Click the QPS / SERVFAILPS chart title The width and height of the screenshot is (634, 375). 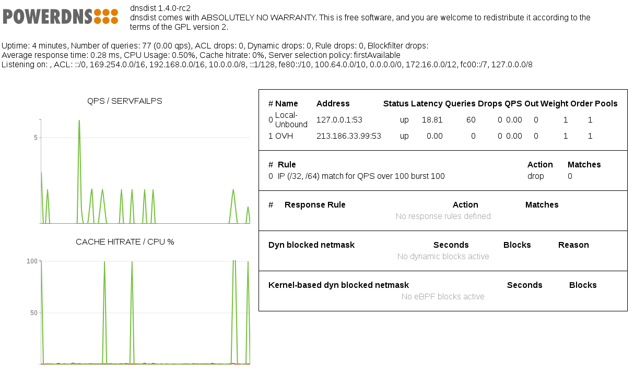pos(125,101)
